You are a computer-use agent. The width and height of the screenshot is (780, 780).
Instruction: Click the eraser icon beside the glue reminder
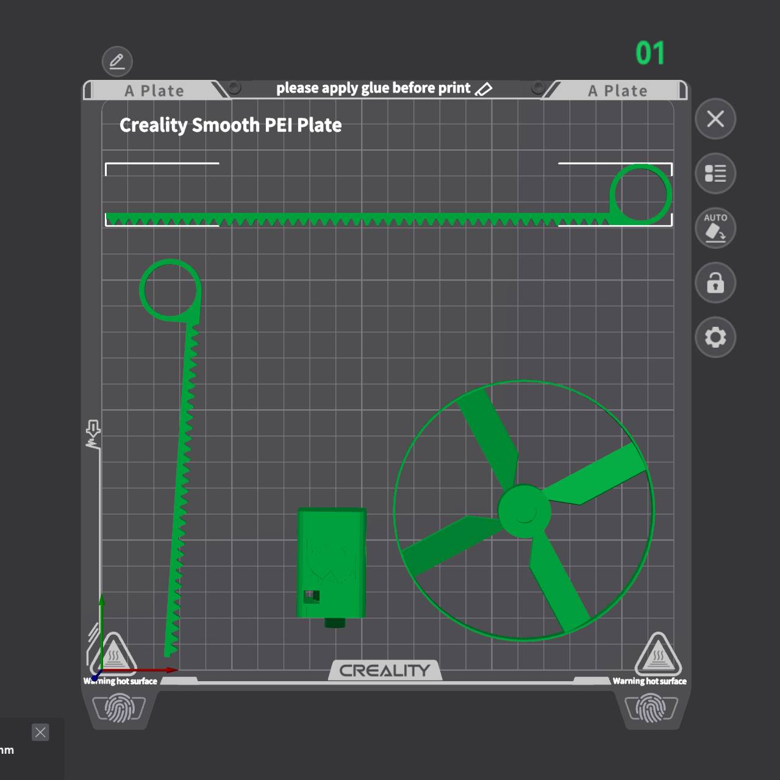[x=484, y=89]
